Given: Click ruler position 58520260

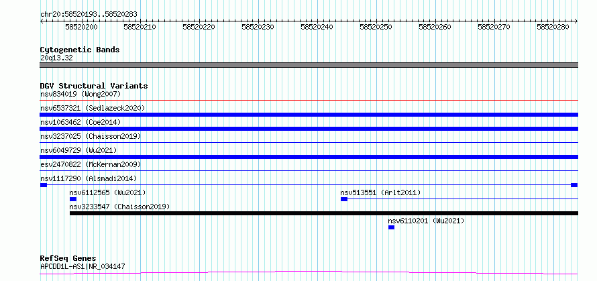Looking at the screenshot, I should [435, 27].
